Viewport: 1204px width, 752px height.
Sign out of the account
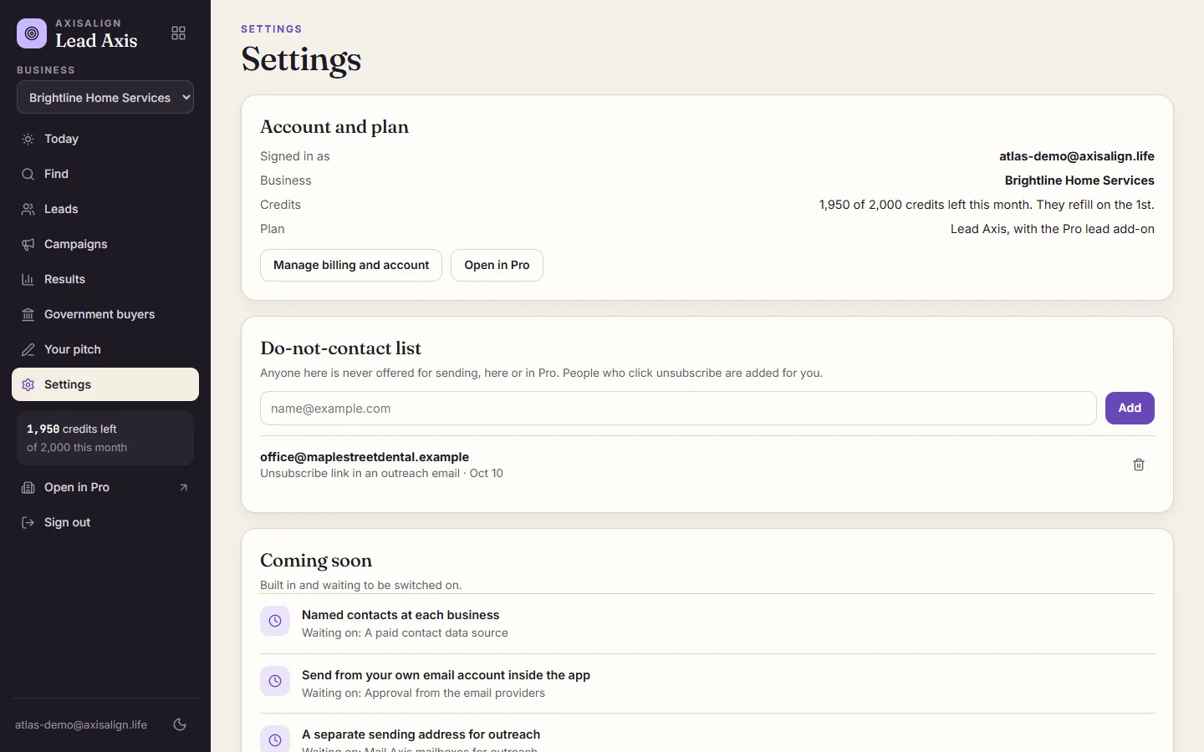[105, 522]
